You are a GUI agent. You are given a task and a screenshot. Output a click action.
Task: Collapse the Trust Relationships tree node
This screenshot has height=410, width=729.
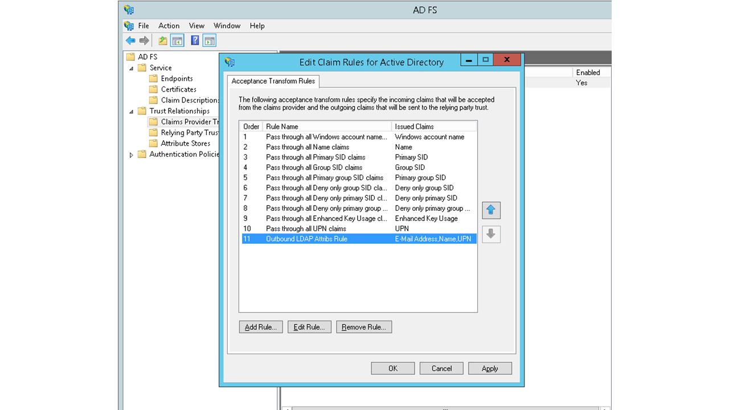(x=132, y=112)
